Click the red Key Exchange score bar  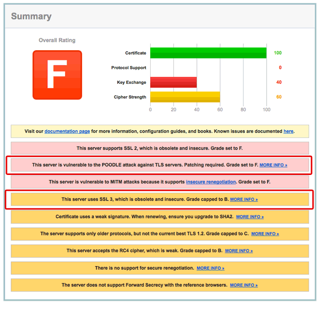point(173,82)
